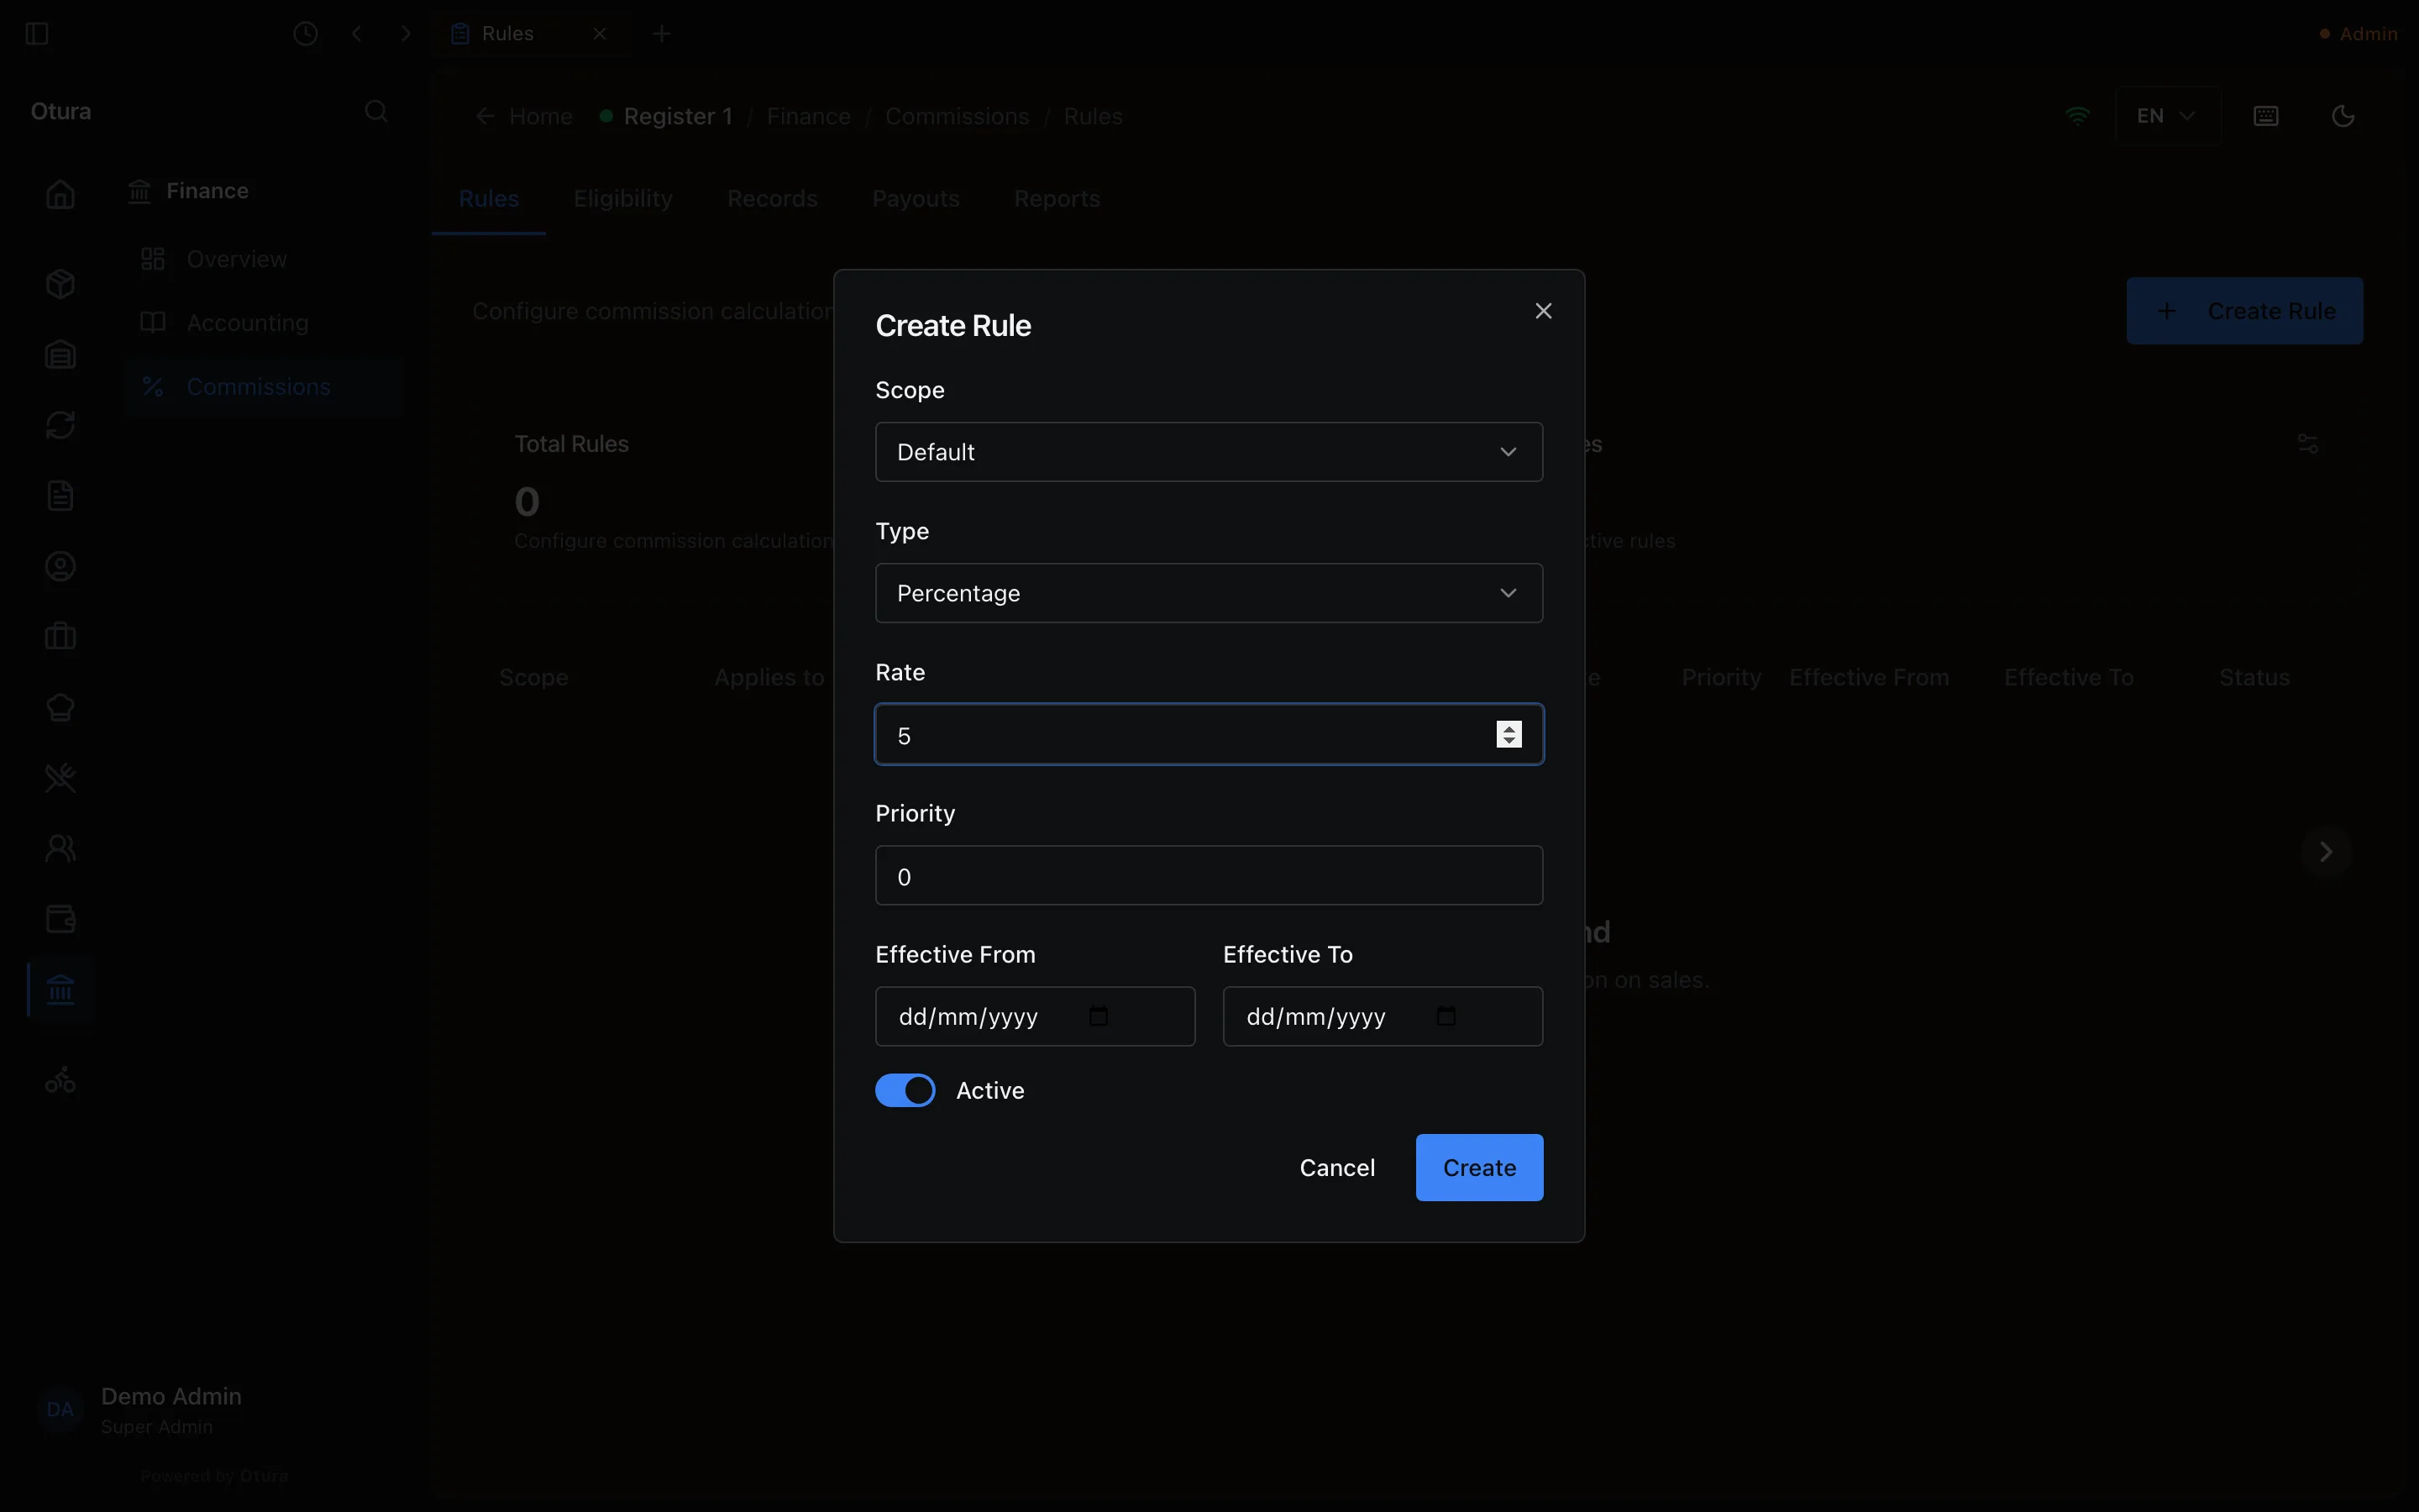This screenshot has width=2419, height=1512.
Task: Click the Create button in dialog
Action: 1479,1168
